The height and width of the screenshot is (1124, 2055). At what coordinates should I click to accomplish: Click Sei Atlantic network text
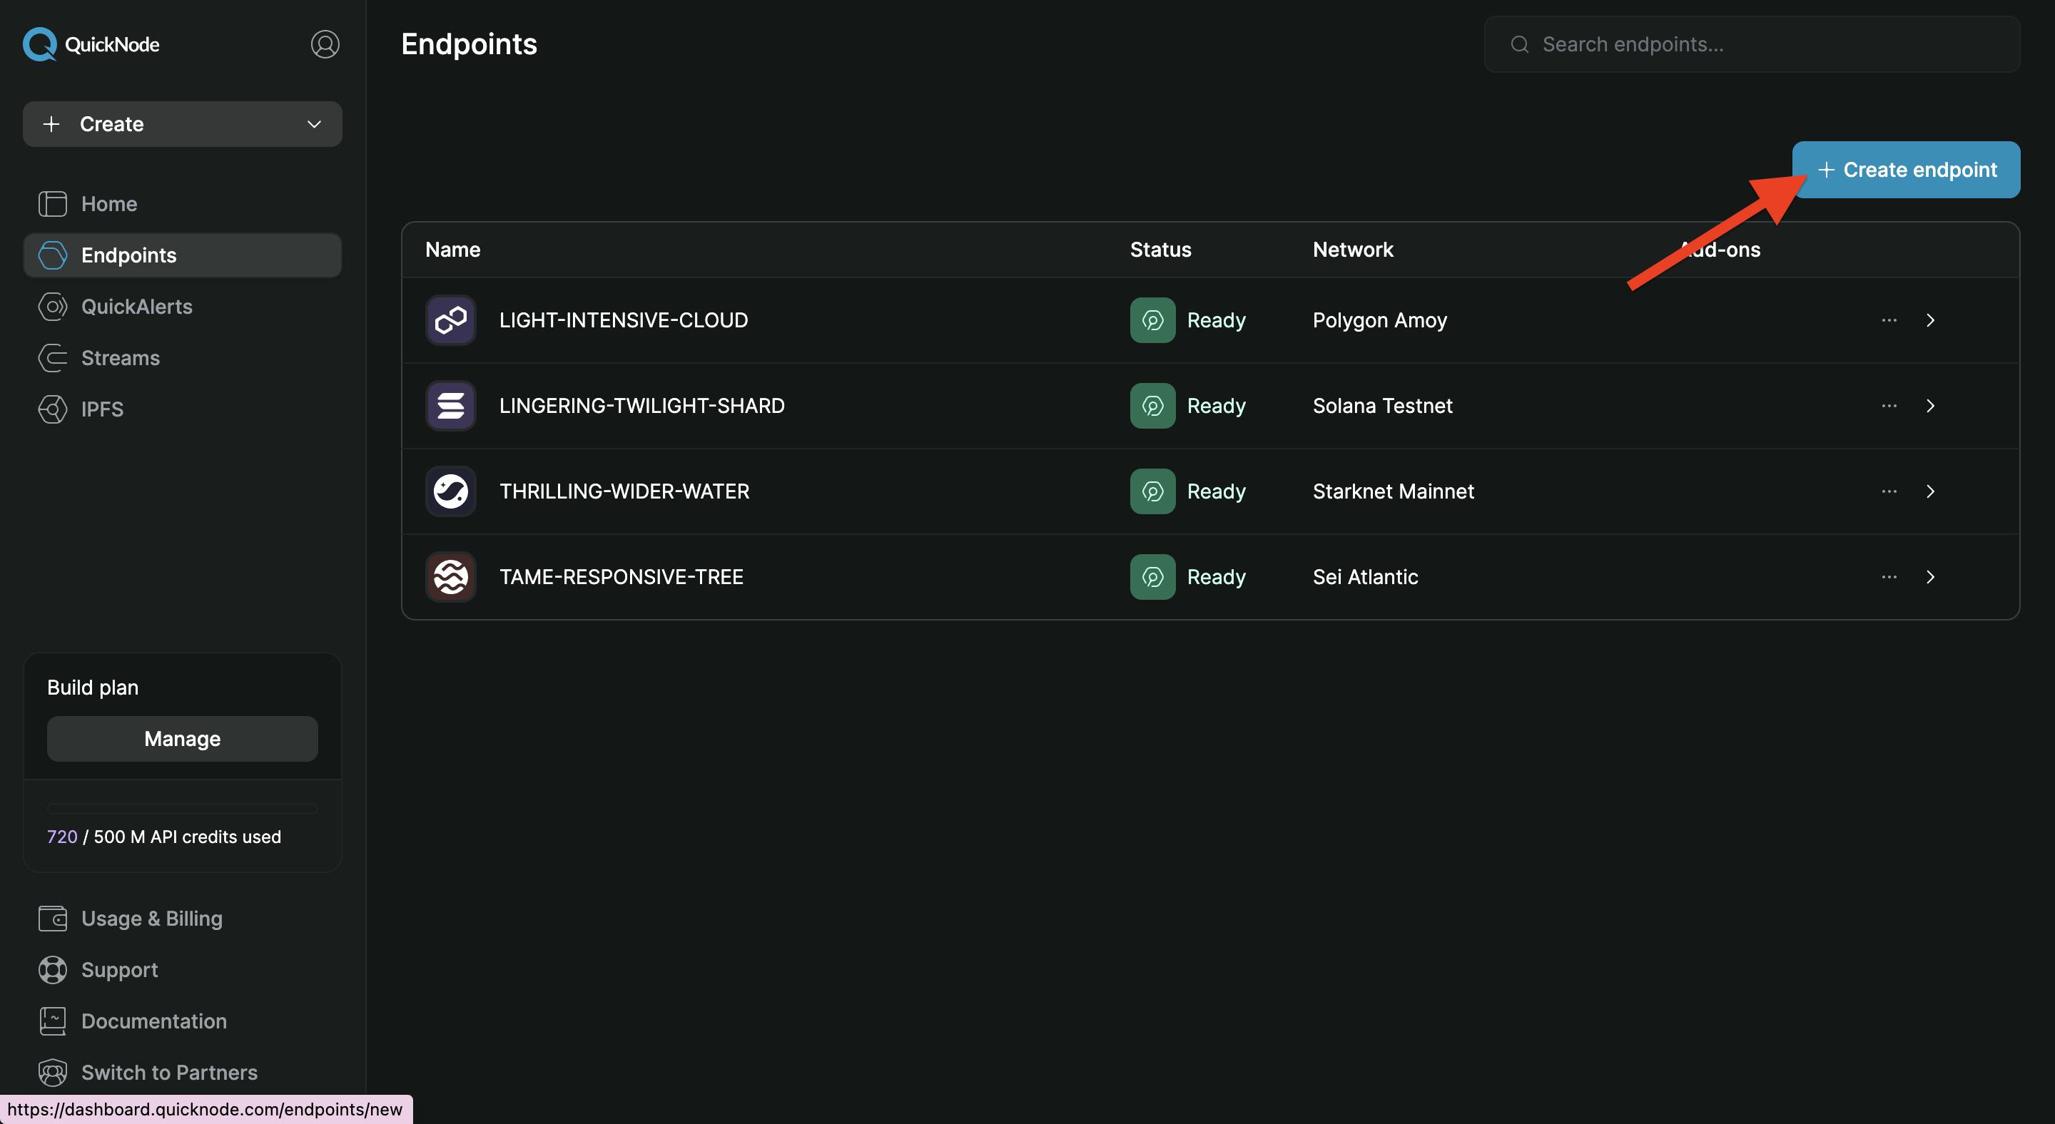click(1366, 577)
